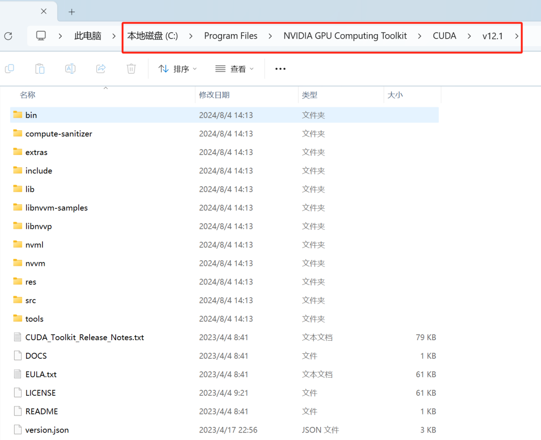Select the include folder icon
The height and width of the screenshot is (440, 541).
[x=18, y=170]
